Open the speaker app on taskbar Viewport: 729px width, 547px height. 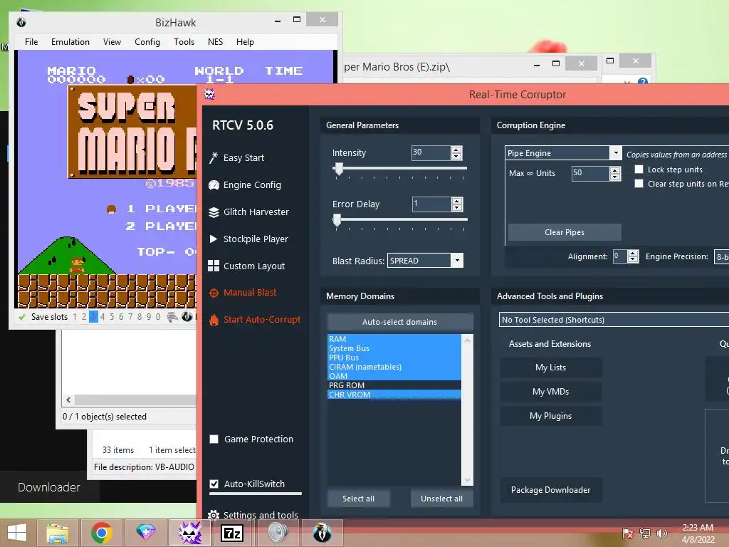point(278,533)
